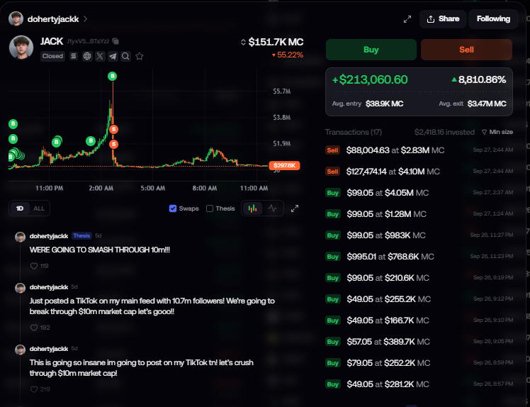This screenshot has width=530, height=407.
Task: Click the green Buy button
Action: (x=371, y=50)
